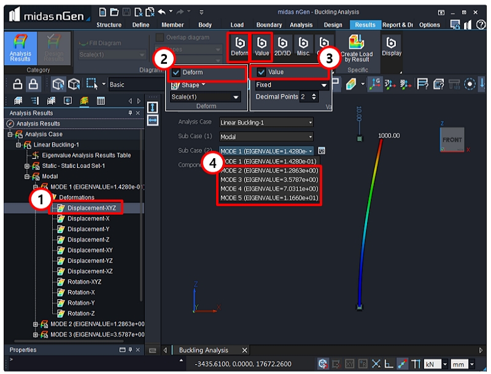This screenshot has height=374, width=491.
Task: Open the Sub Case (1) Modal dropdown
Action: click(x=266, y=137)
